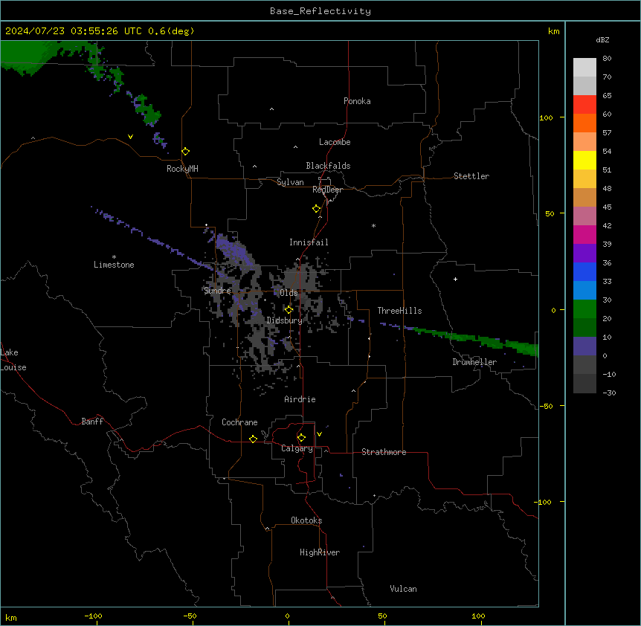This screenshot has height=626, width=641.
Task: Click the Calgary city label
Action: click(x=297, y=448)
